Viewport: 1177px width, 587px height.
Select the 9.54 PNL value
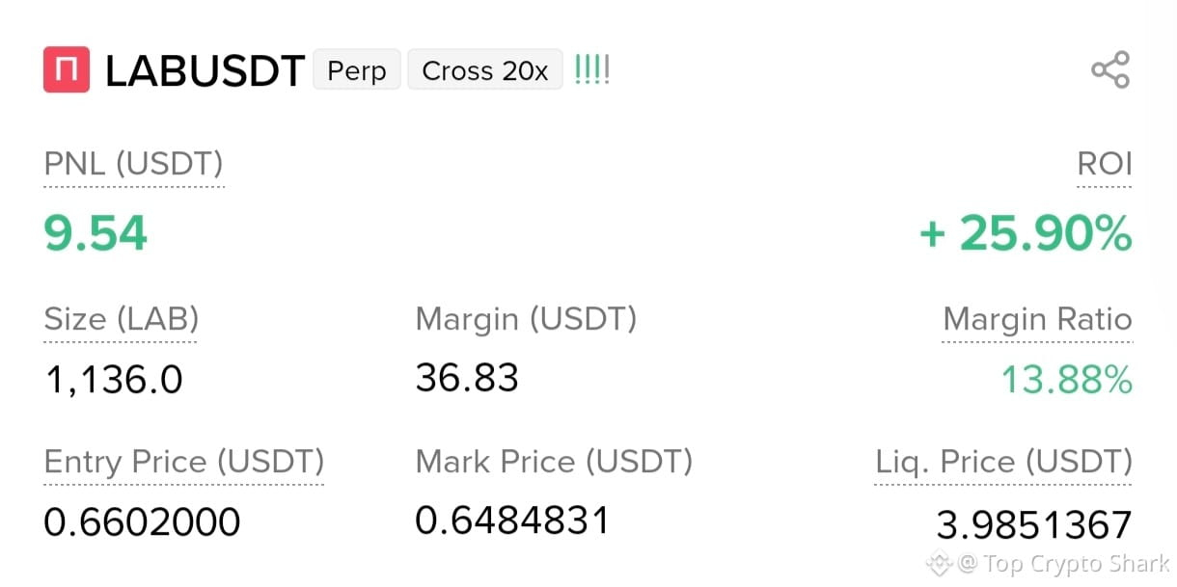(x=96, y=233)
